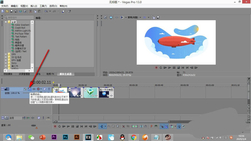251x141 pixels.
Task: Toggle mute on the 主控 master bus track
Action: pyautogui.click(x=39, y=118)
